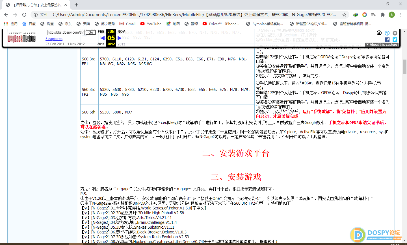
Task: Close the Wayback Machine toolbar
Action: pyautogui.click(x=395, y=33)
